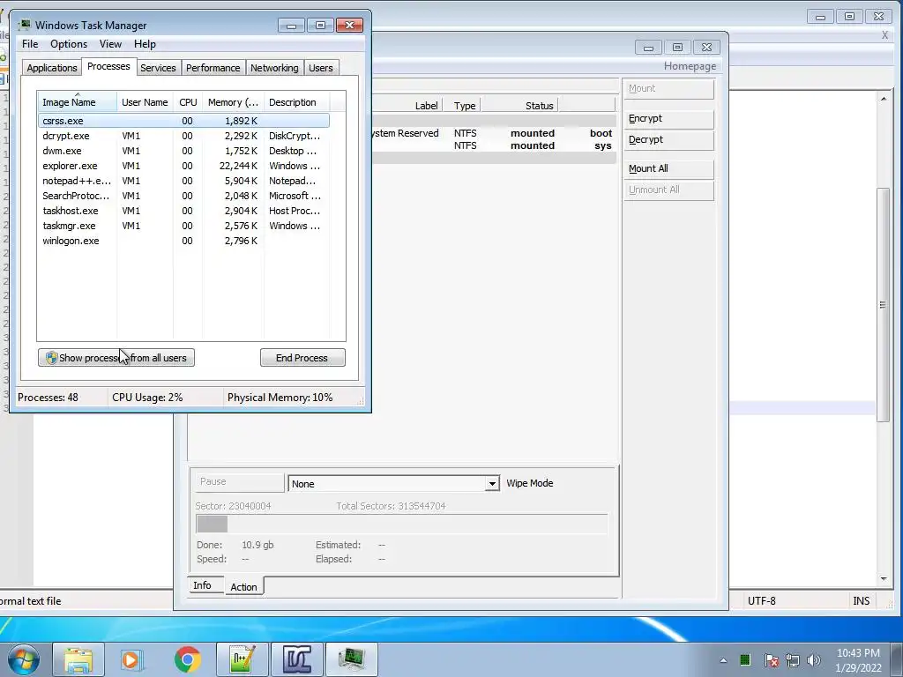Viewport: 903px width, 677px height.
Task: Open the Help menu in Task Manager
Action: tap(145, 44)
